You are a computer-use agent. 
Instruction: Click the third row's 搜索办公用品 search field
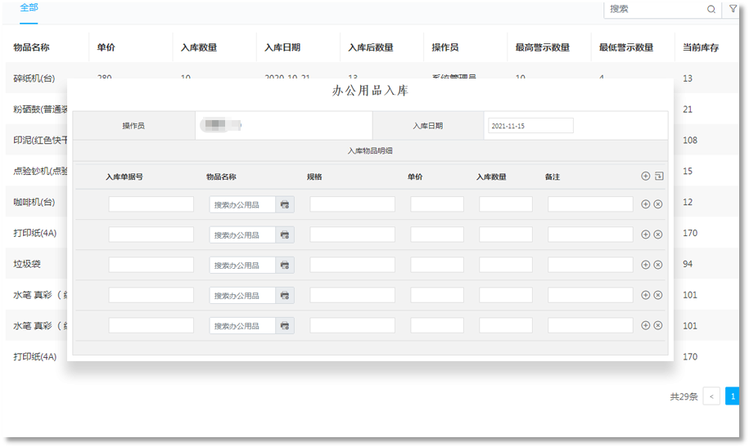[x=242, y=265]
